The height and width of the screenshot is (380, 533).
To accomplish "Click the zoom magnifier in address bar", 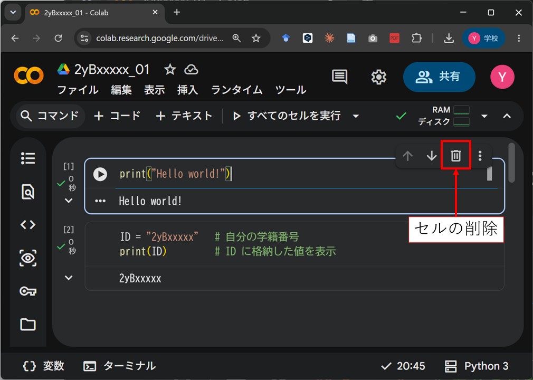I will 236,38.
